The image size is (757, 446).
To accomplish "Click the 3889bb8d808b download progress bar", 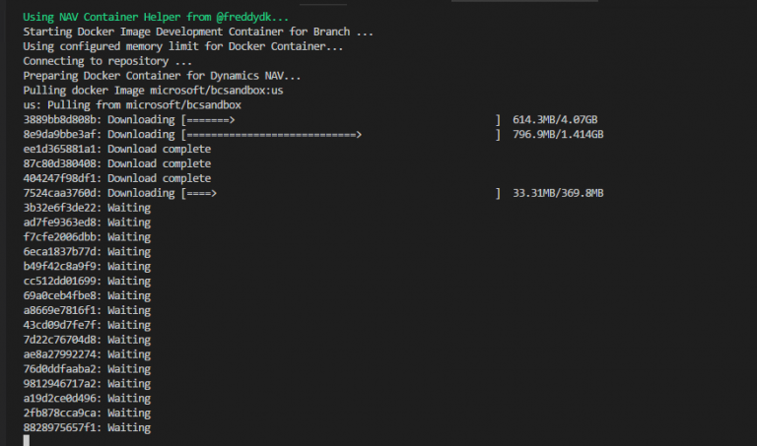I will 341,120.
